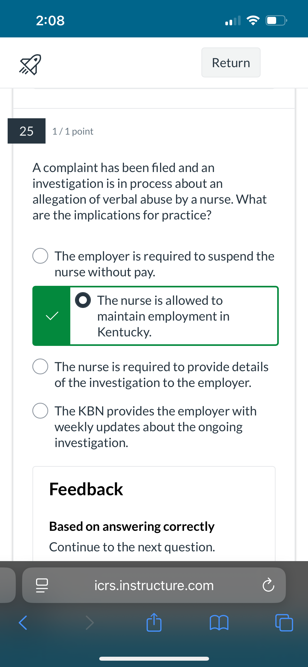
Task: Click the Return button
Action: point(231,62)
